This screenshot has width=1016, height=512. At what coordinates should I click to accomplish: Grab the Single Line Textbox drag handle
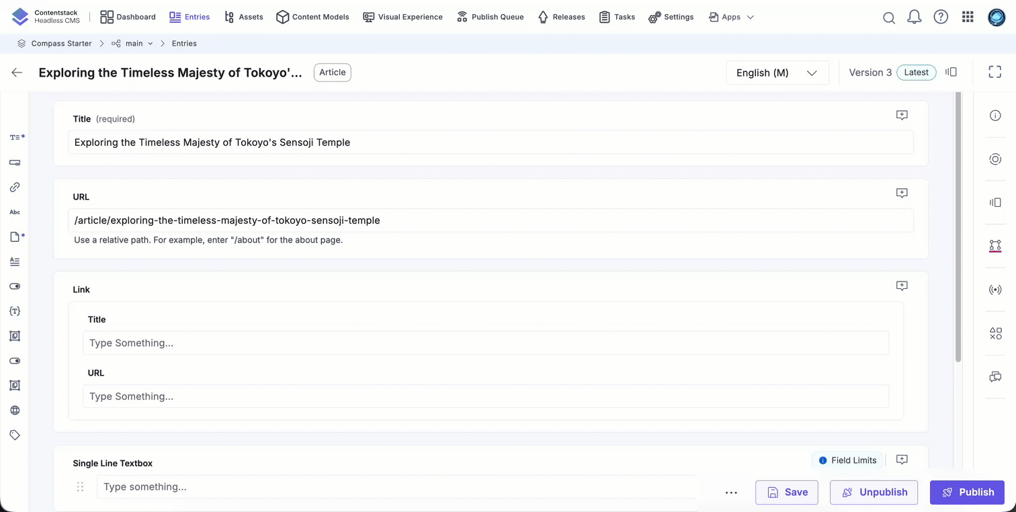80,487
